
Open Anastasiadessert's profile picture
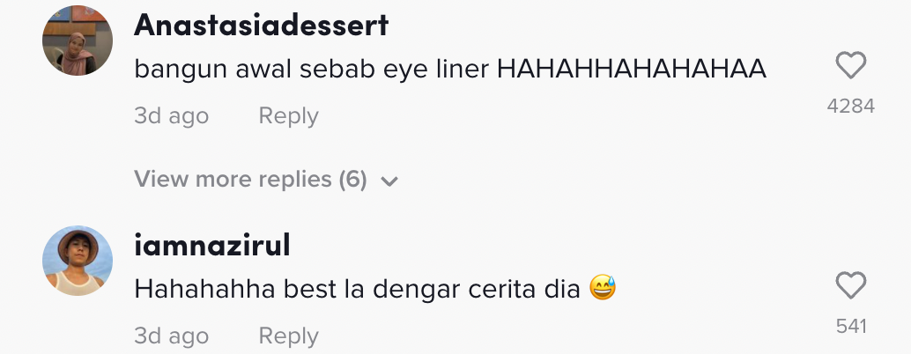click(x=78, y=41)
